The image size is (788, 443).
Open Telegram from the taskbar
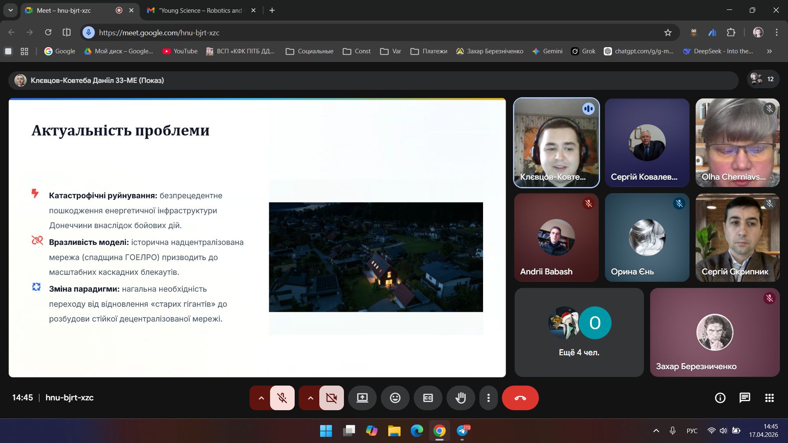[463, 431]
